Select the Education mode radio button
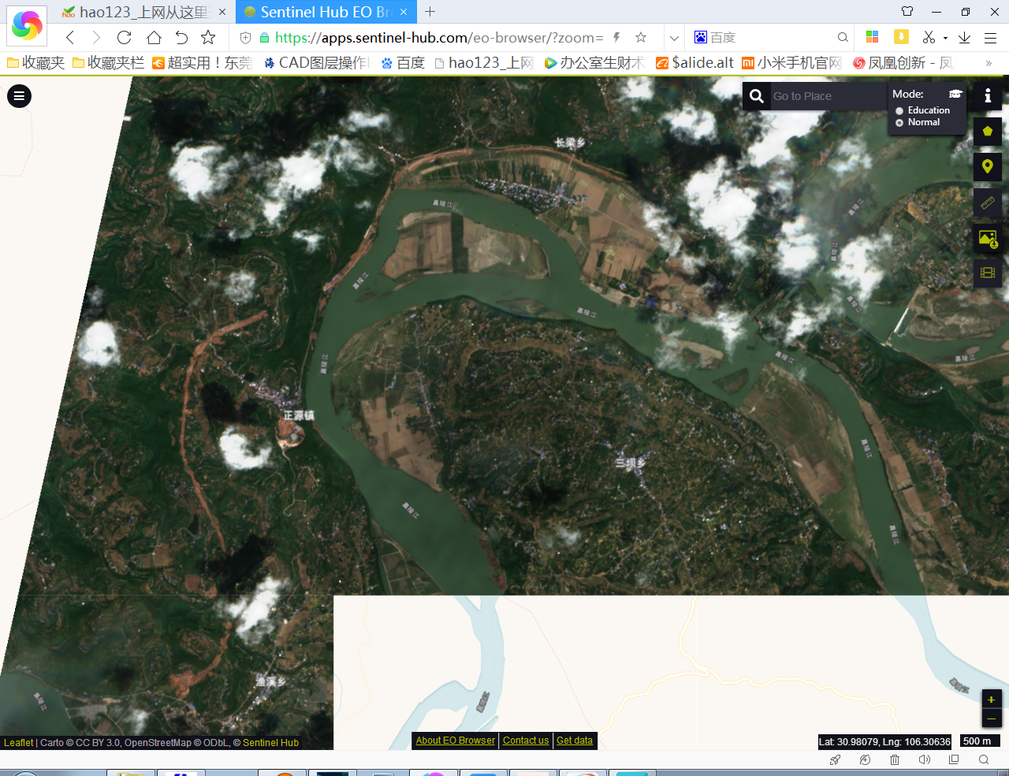This screenshot has width=1009, height=776. 899,111
